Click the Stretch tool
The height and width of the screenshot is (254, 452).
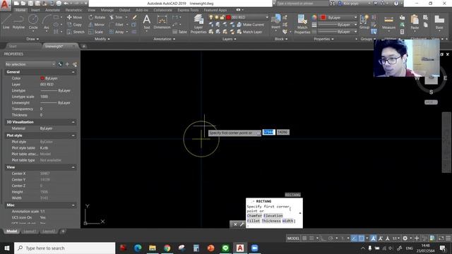pyautogui.click(x=76, y=32)
